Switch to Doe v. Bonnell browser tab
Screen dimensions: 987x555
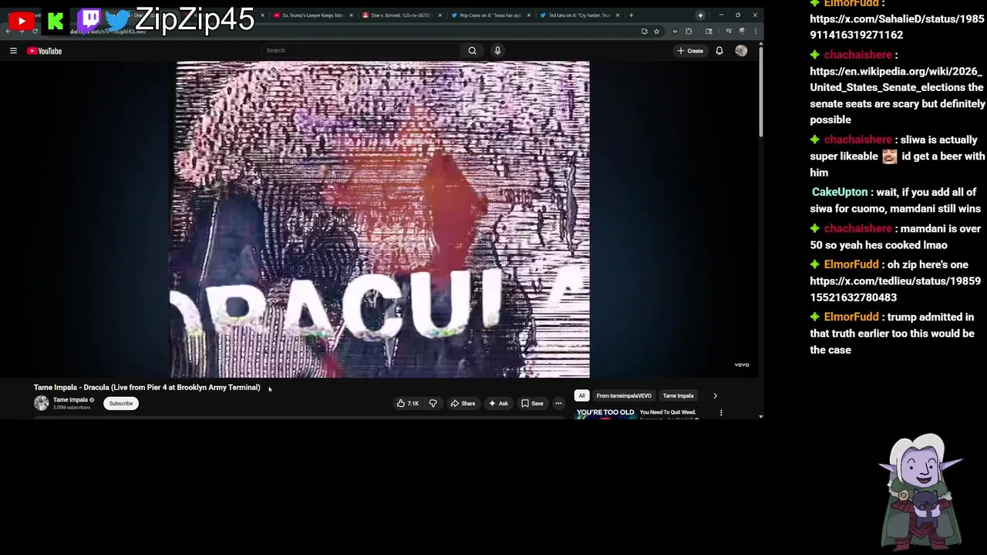(401, 15)
